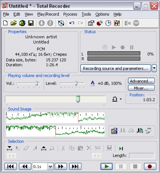Screen dimensions: 160x173
Task: Click inside the selection Length field
Action: point(142,156)
